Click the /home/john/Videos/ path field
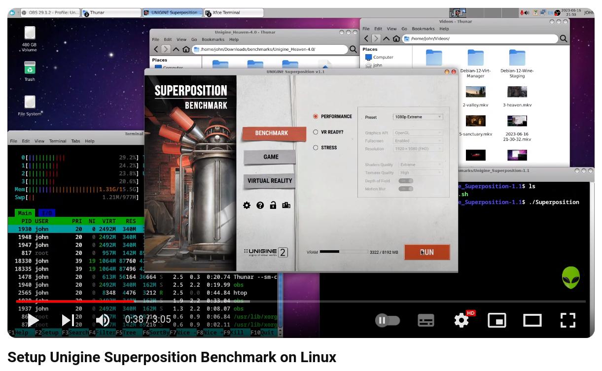 479,38
